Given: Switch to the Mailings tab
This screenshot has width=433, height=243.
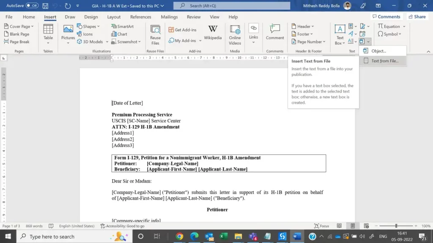Looking at the screenshot, I should pyautogui.click(x=169, y=17).
